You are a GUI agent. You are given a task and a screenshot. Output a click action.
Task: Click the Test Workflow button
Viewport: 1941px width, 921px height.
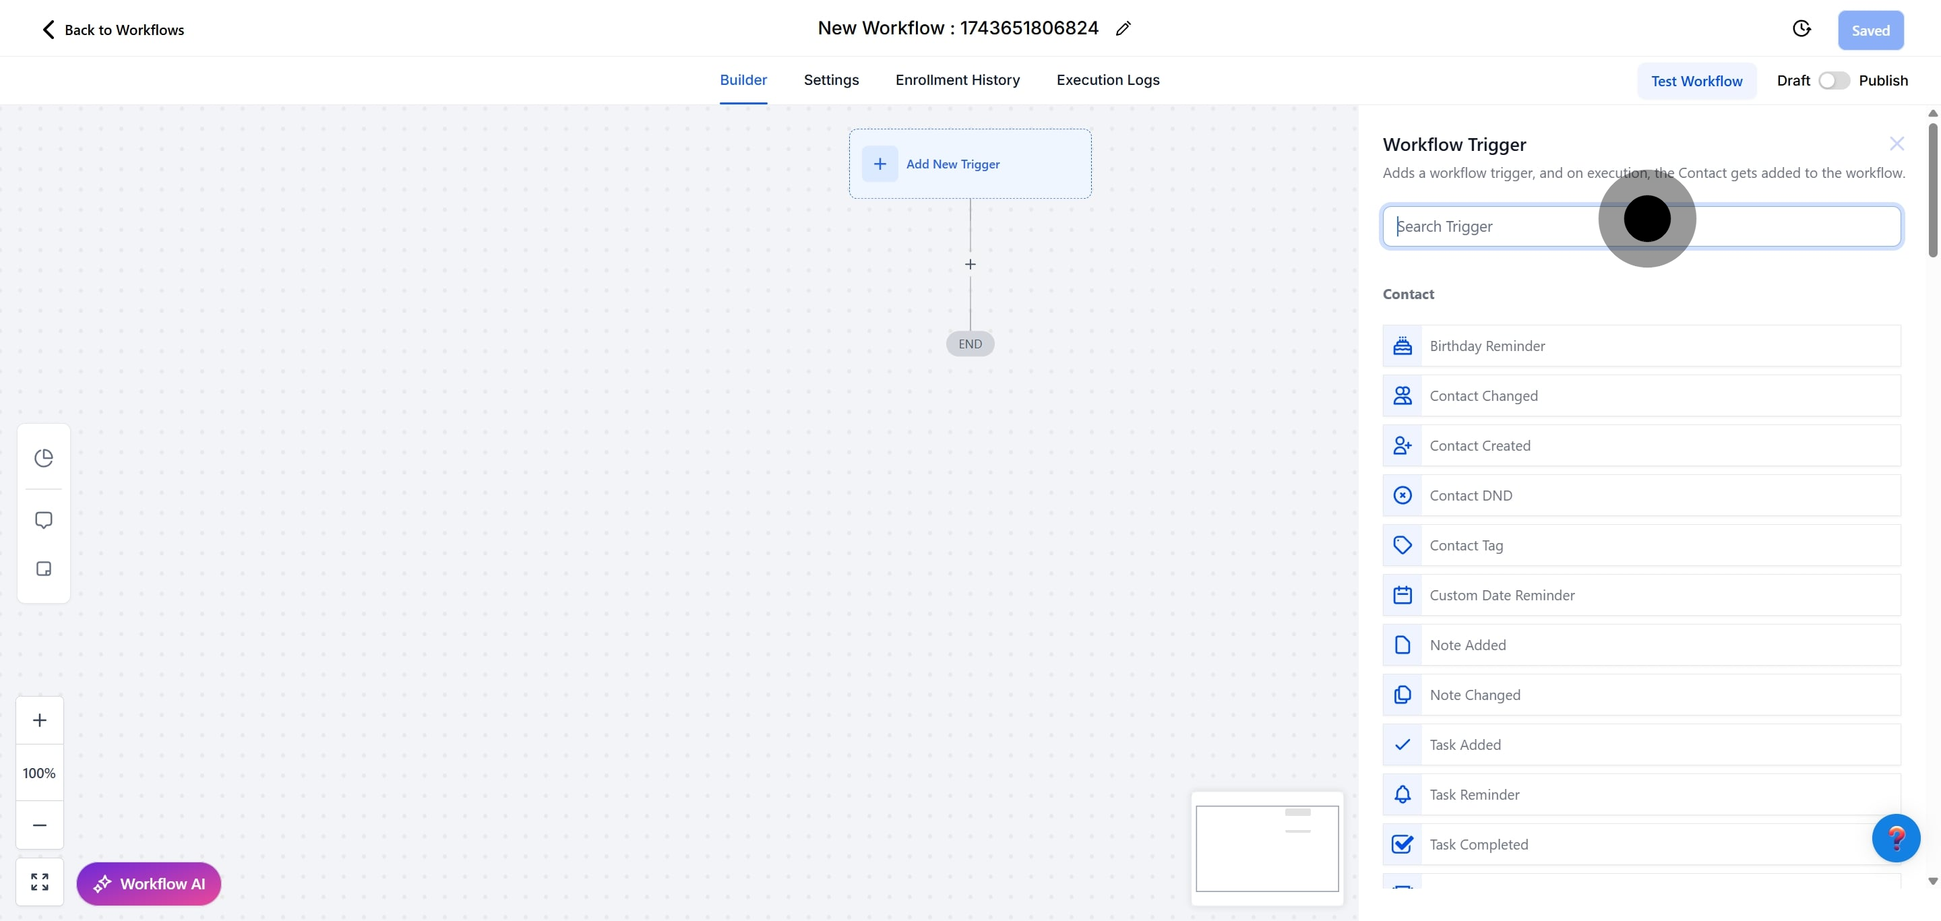pyautogui.click(x=1696, y=82)
